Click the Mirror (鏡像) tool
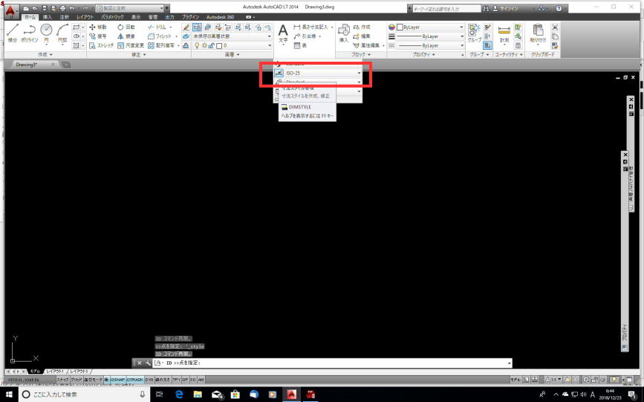 126,36
